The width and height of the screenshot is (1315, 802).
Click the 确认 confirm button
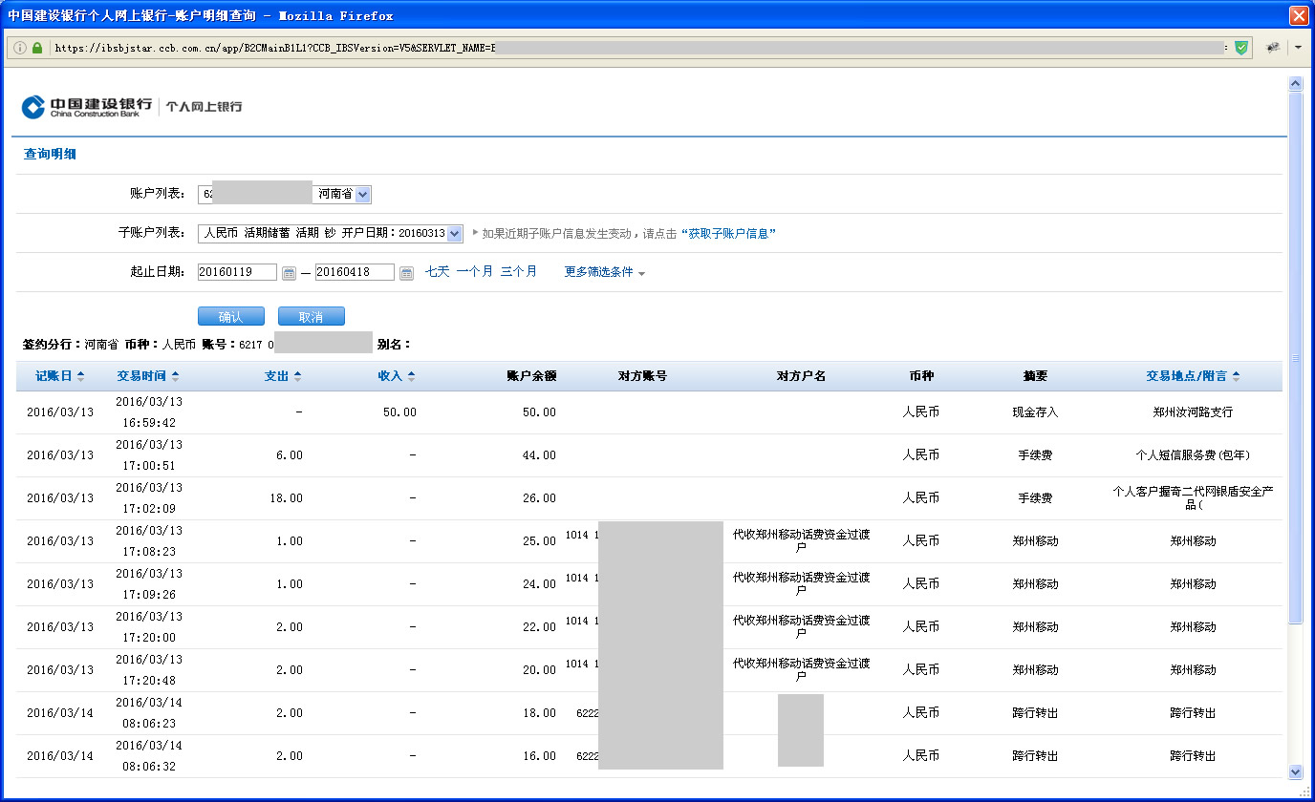tap(231, 316)
